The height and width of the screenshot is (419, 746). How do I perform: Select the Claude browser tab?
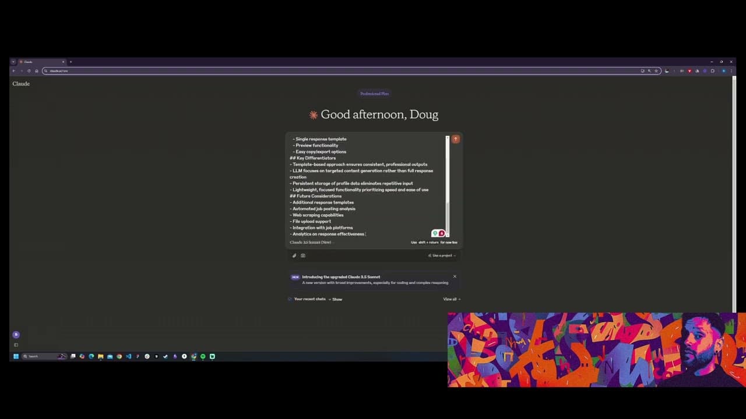[42, 62]
